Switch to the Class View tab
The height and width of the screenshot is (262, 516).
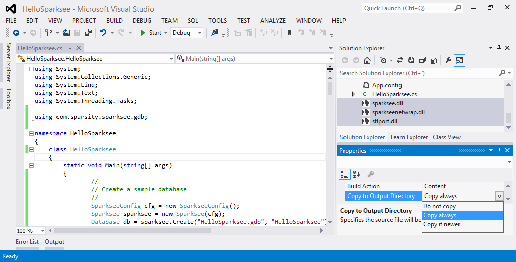pos(446,137)
